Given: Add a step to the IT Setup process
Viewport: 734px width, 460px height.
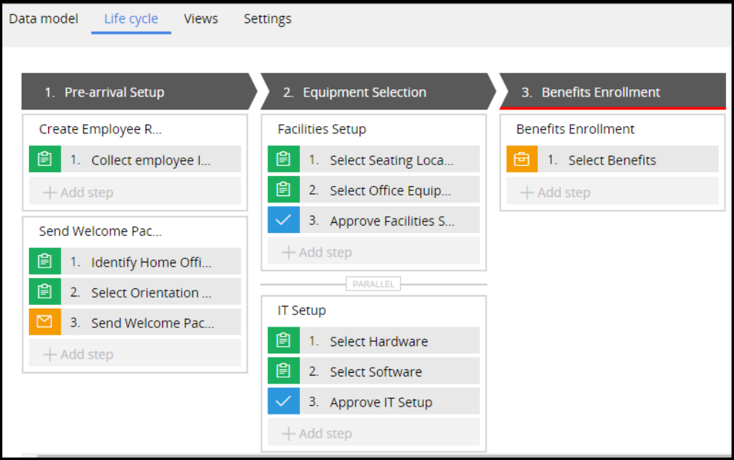Looking at the screenshot, I should (x=317, y=433).
